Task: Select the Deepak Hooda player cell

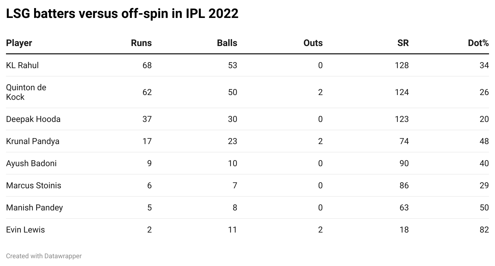Action: tap(33, 119)
